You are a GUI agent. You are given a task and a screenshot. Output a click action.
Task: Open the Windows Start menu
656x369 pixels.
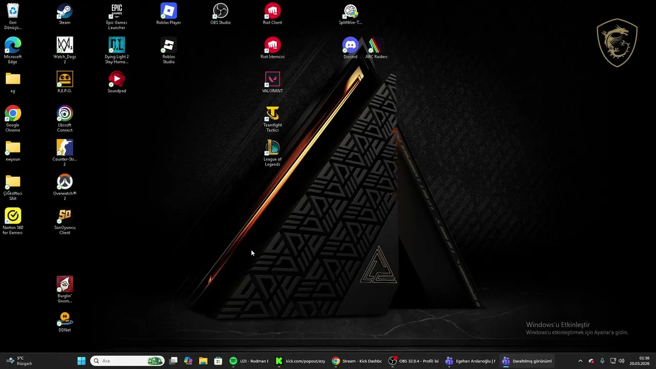point(81,361)
